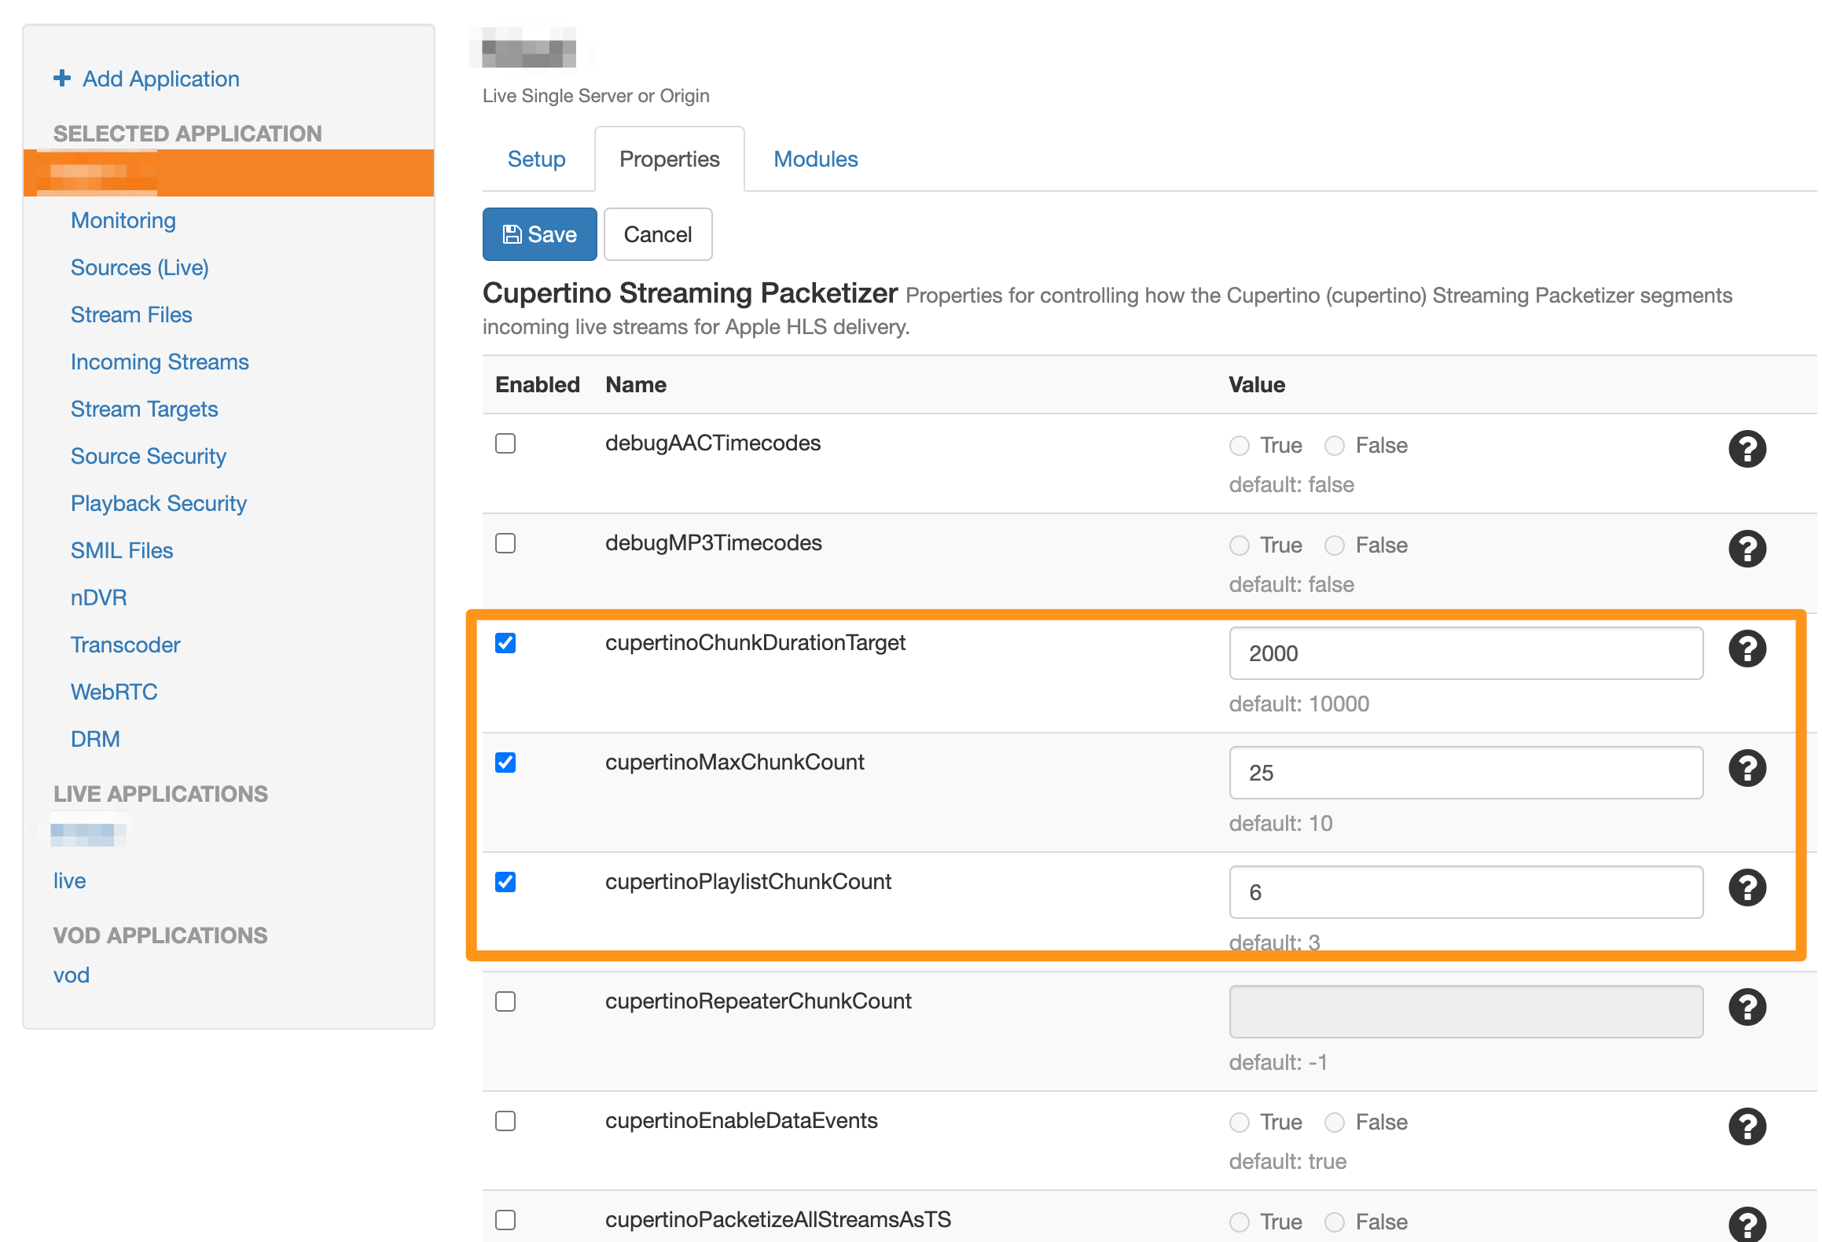Click the plus icon beside Add Application

(x=62, y=78)
